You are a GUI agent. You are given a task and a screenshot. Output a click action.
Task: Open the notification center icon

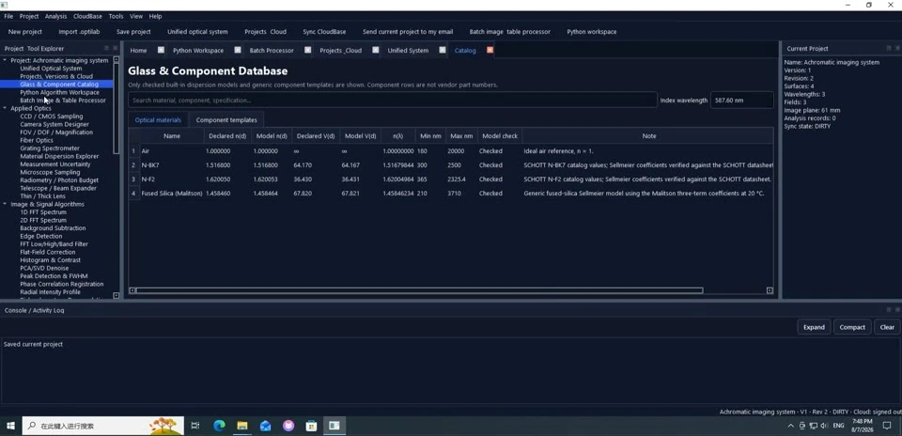(x=886, y=426)
